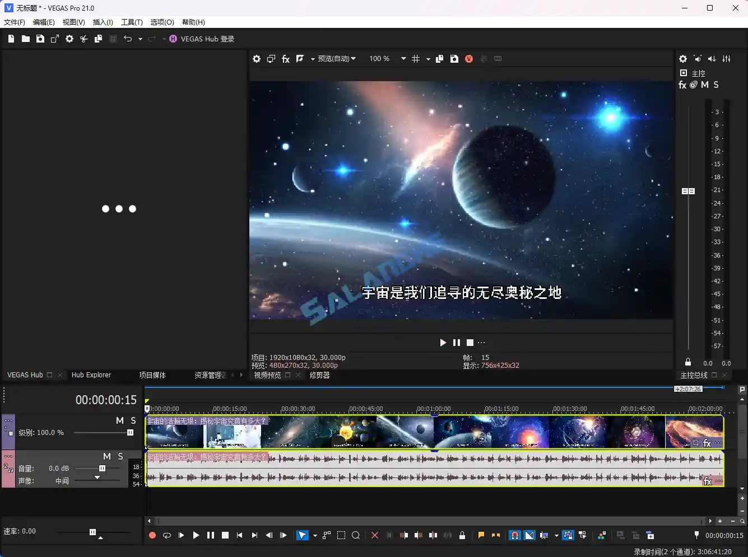Open the 100 % preview zoom dropdown
The height and width of the screenshot is (557, 748).
coord(403,59)
